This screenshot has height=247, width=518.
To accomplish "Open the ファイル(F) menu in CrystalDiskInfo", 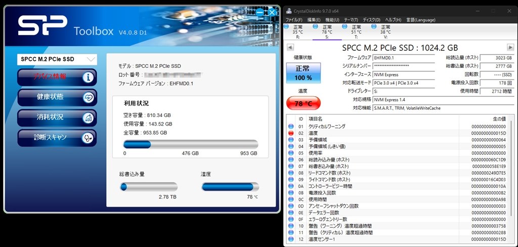I will pyautogui.click(x=294, y=20).
